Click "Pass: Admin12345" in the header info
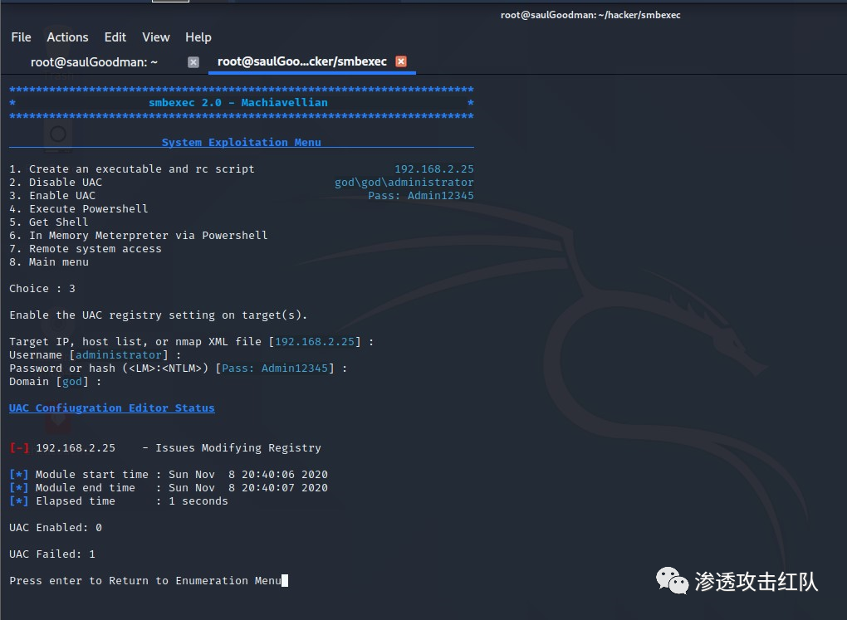This screenshot has width=847, height=620. [421, 196]
